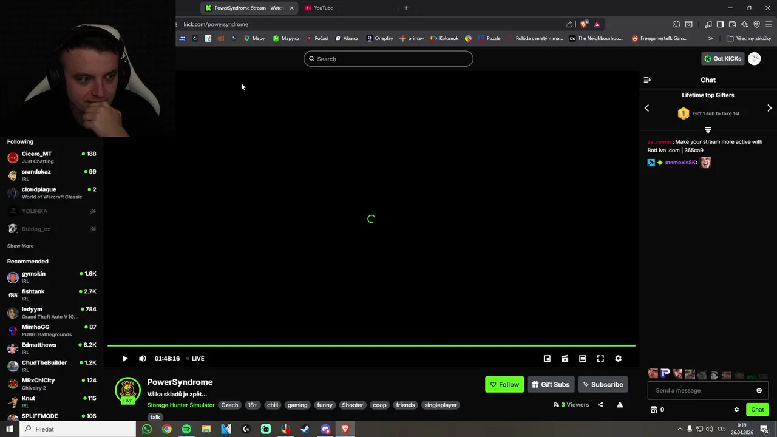Screen dimensions: 777x437
Task: Expand following list with Show More
Action: (20, 246)
